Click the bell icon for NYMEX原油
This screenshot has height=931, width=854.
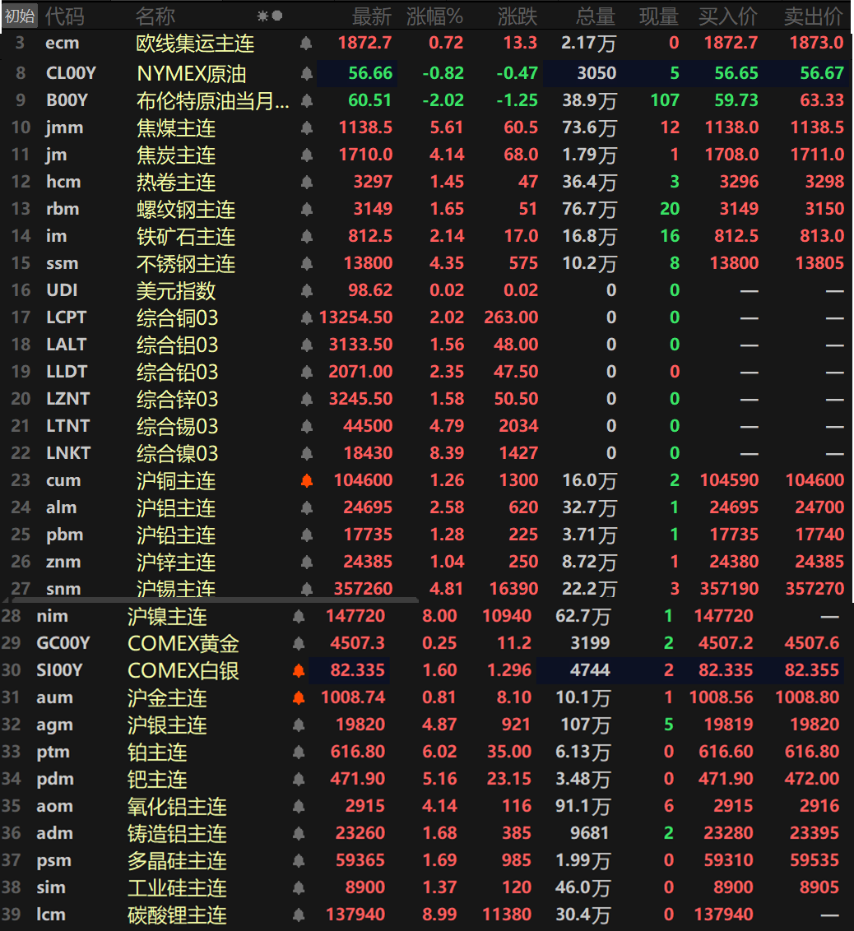[307, 74]
